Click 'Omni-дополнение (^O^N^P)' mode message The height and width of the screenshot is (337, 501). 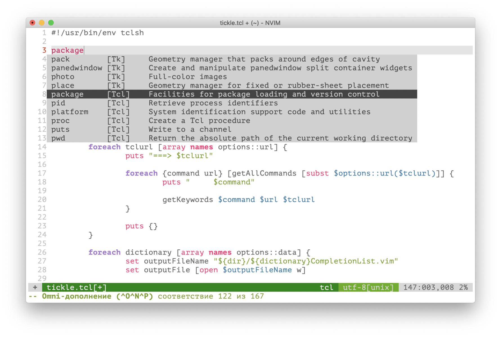(97, 296)
